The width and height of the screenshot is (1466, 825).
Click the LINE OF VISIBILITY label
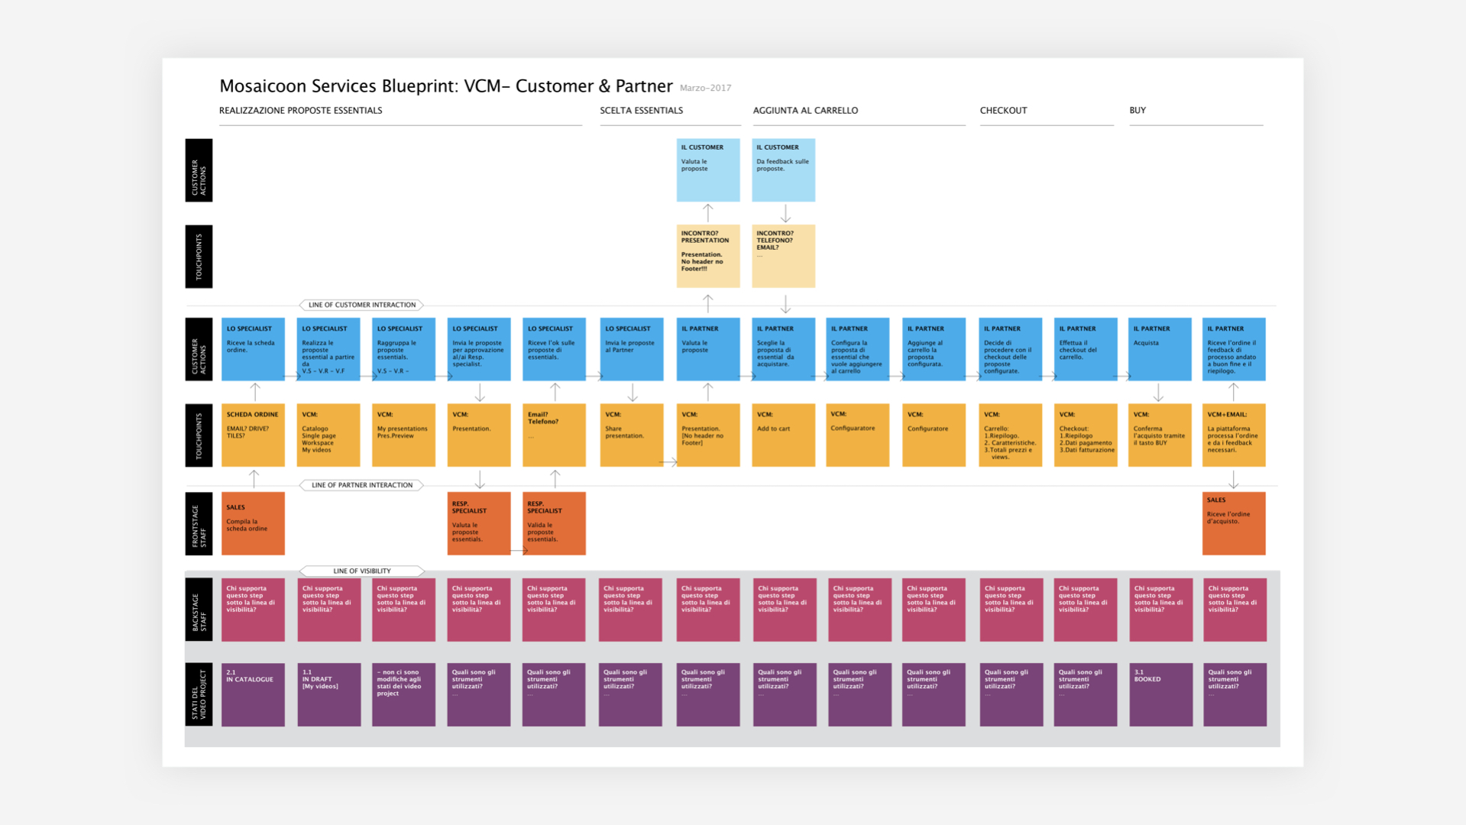click(x=362, y=571)
